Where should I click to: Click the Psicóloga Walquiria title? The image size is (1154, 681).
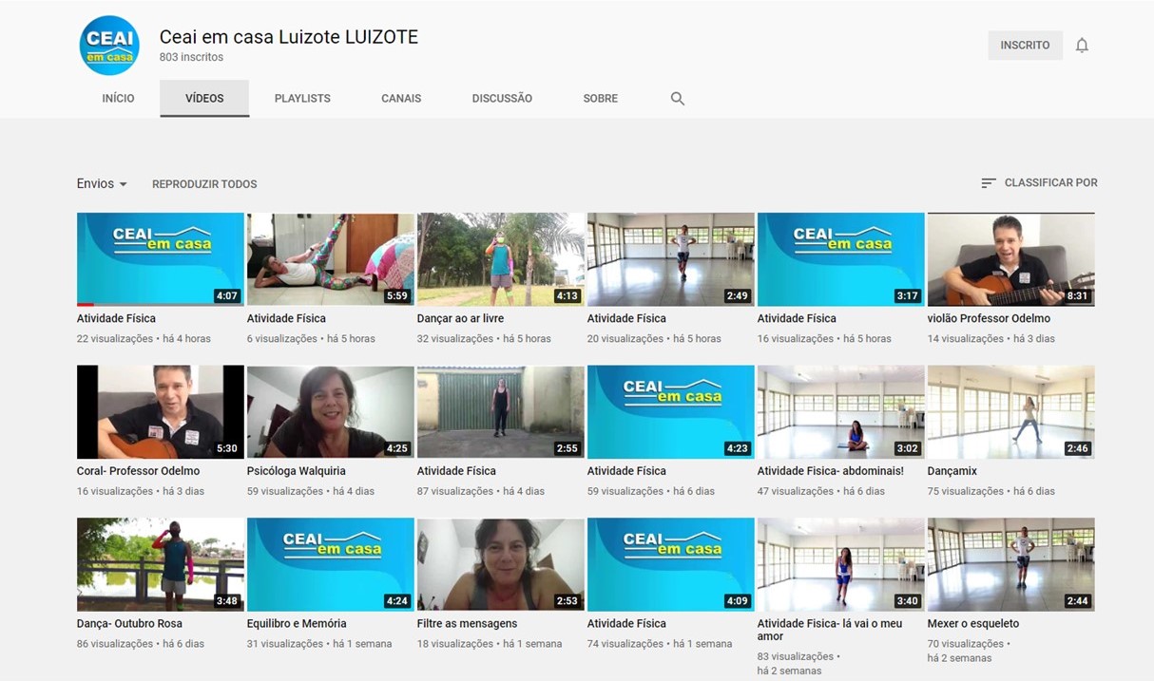[296, 471]
